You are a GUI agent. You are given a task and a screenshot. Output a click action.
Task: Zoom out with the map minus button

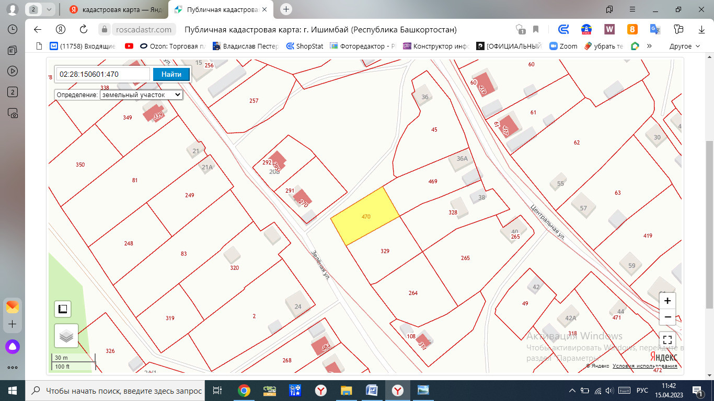coord(667,317)
